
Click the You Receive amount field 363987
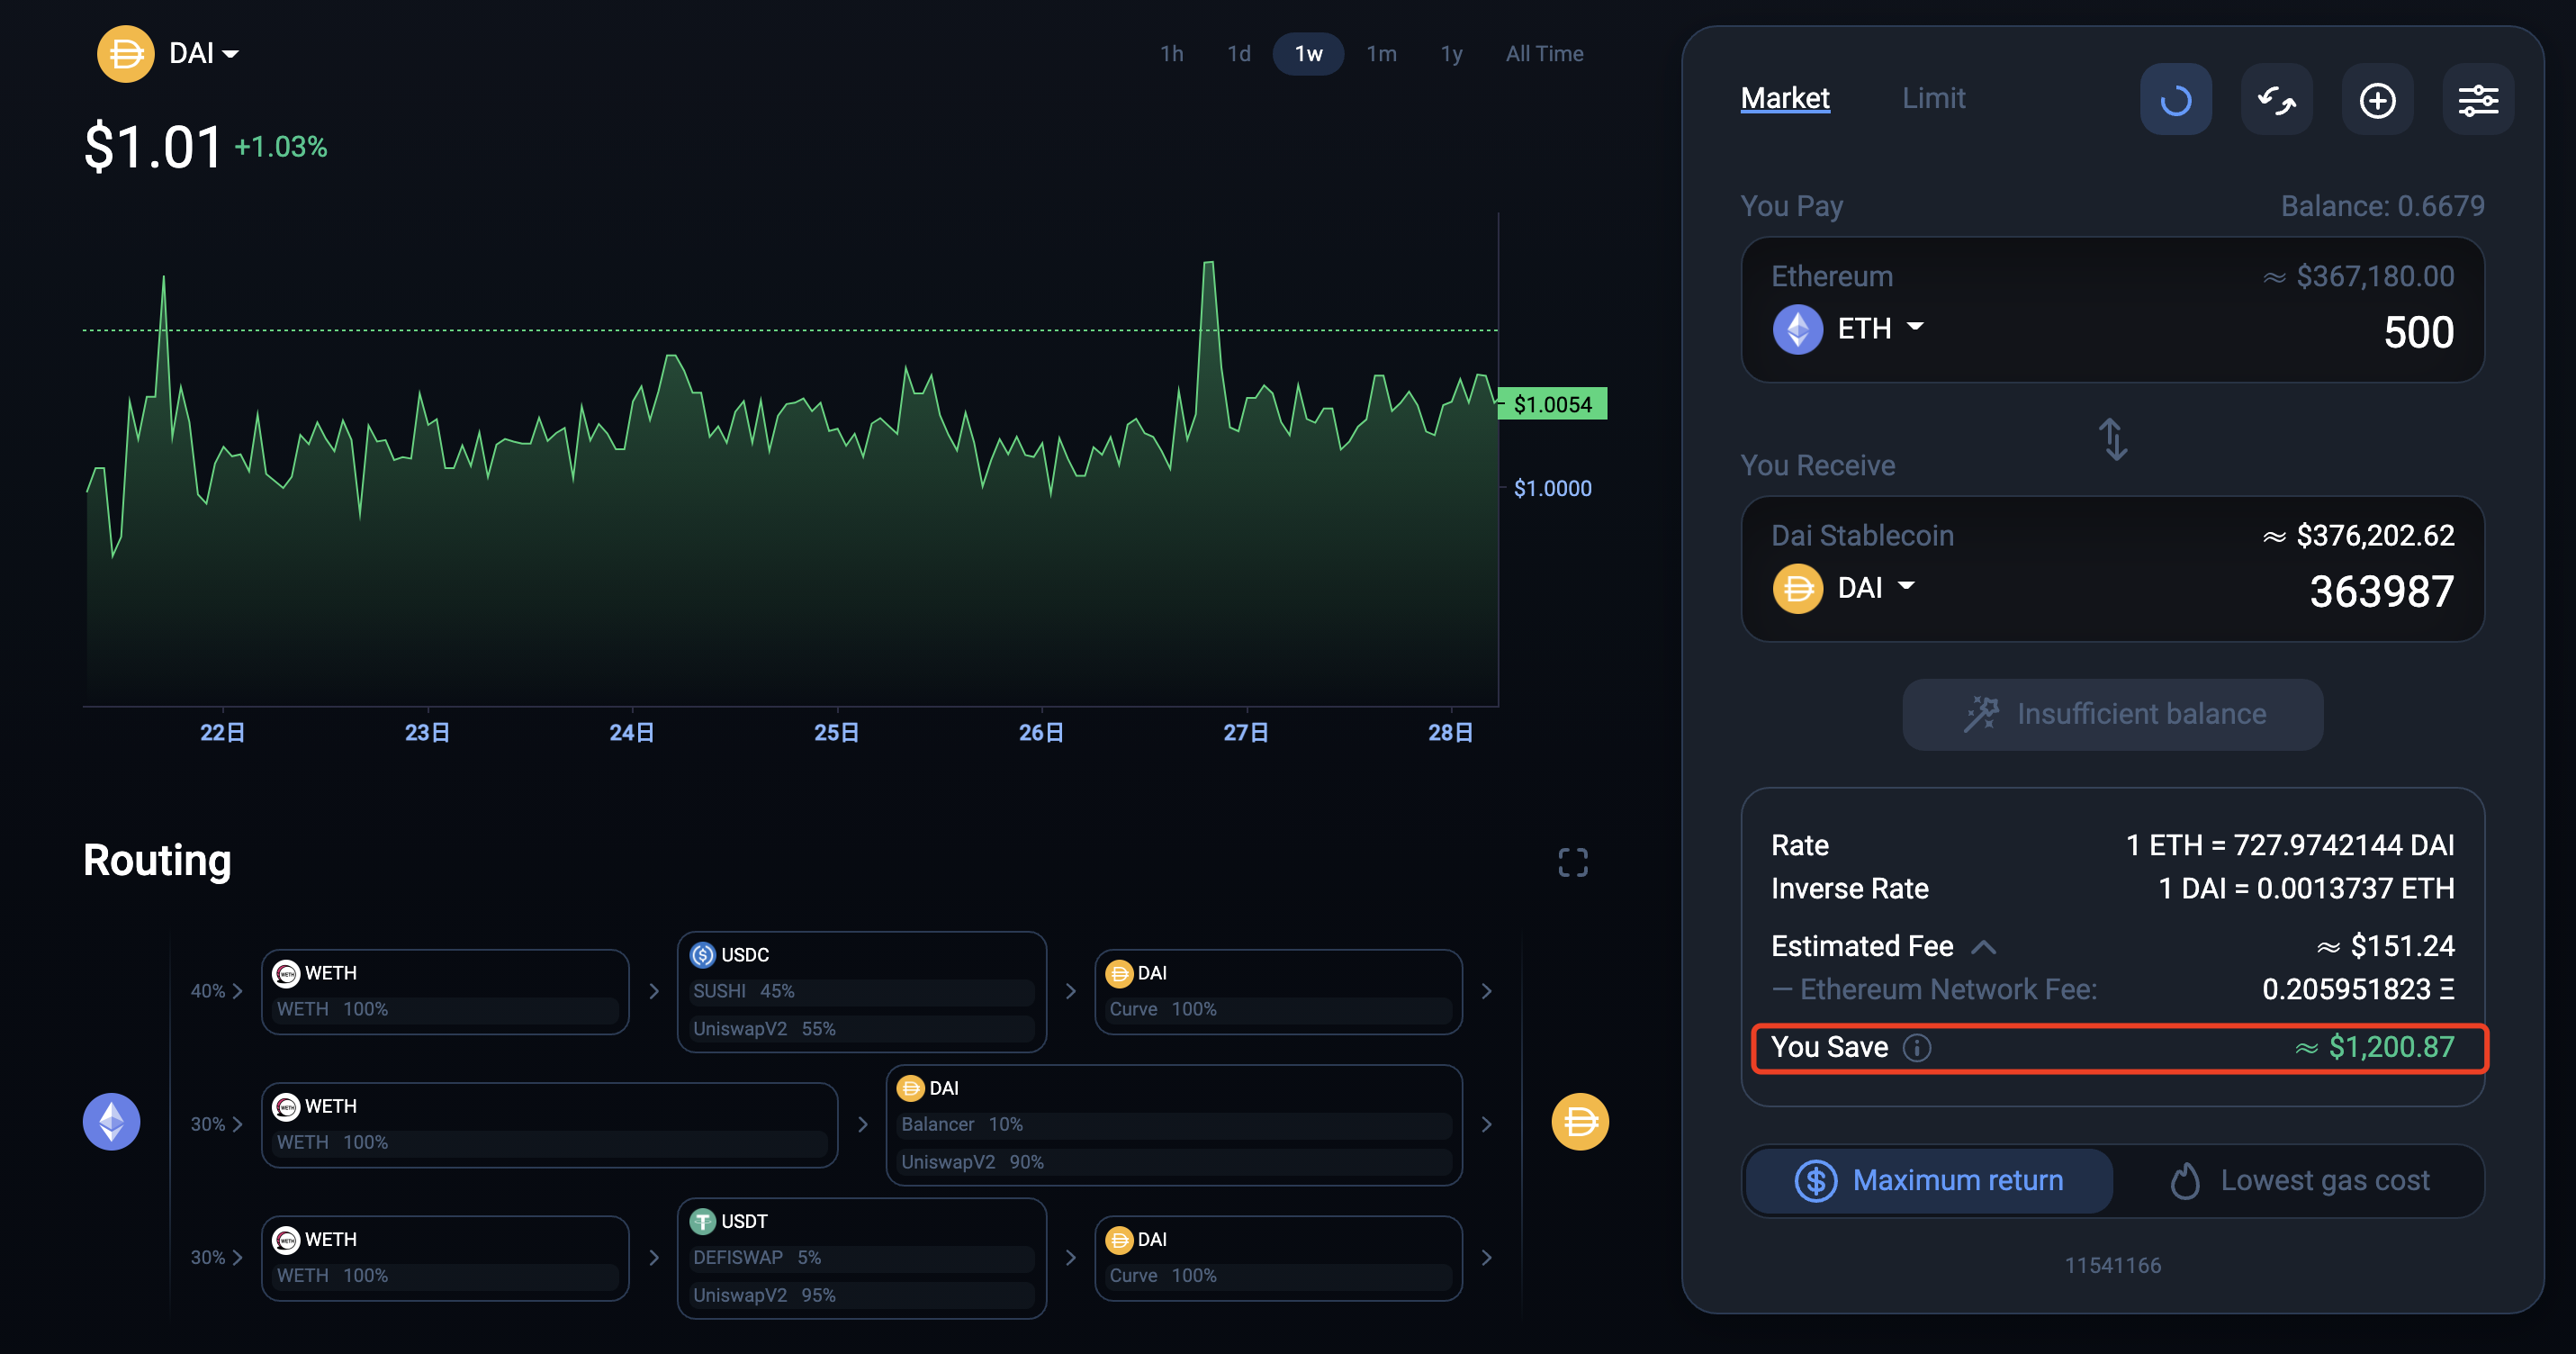point(2381,592)
